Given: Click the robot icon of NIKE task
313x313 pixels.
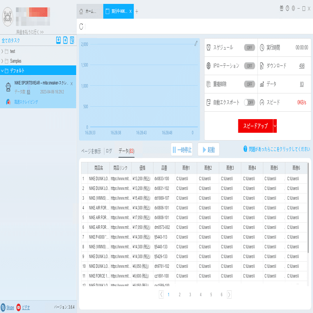Looking at the screenshot, I should pyautogui.click(x=8, y=87).
